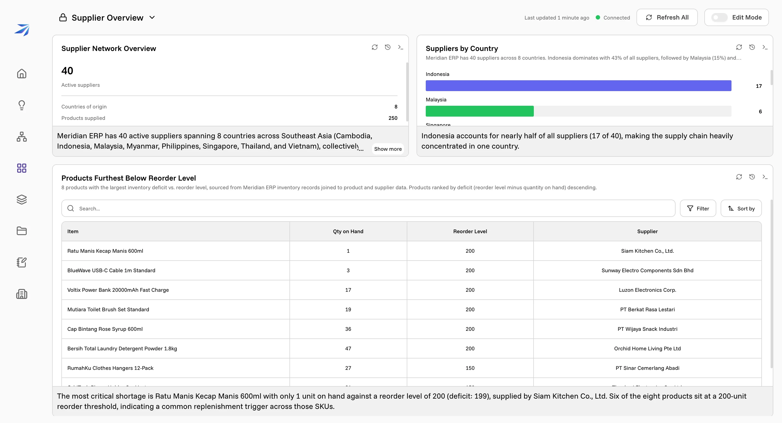Click the Connected status indicator

click(613, 18)
